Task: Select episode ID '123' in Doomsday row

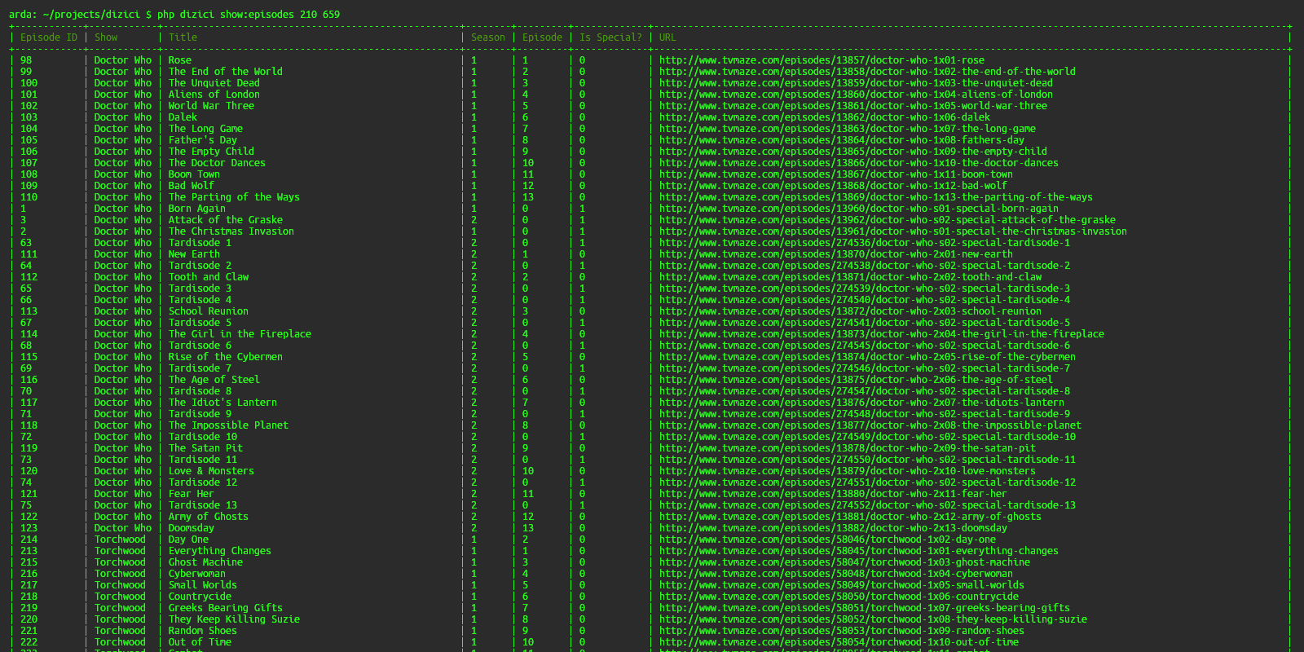Action: 29,528
